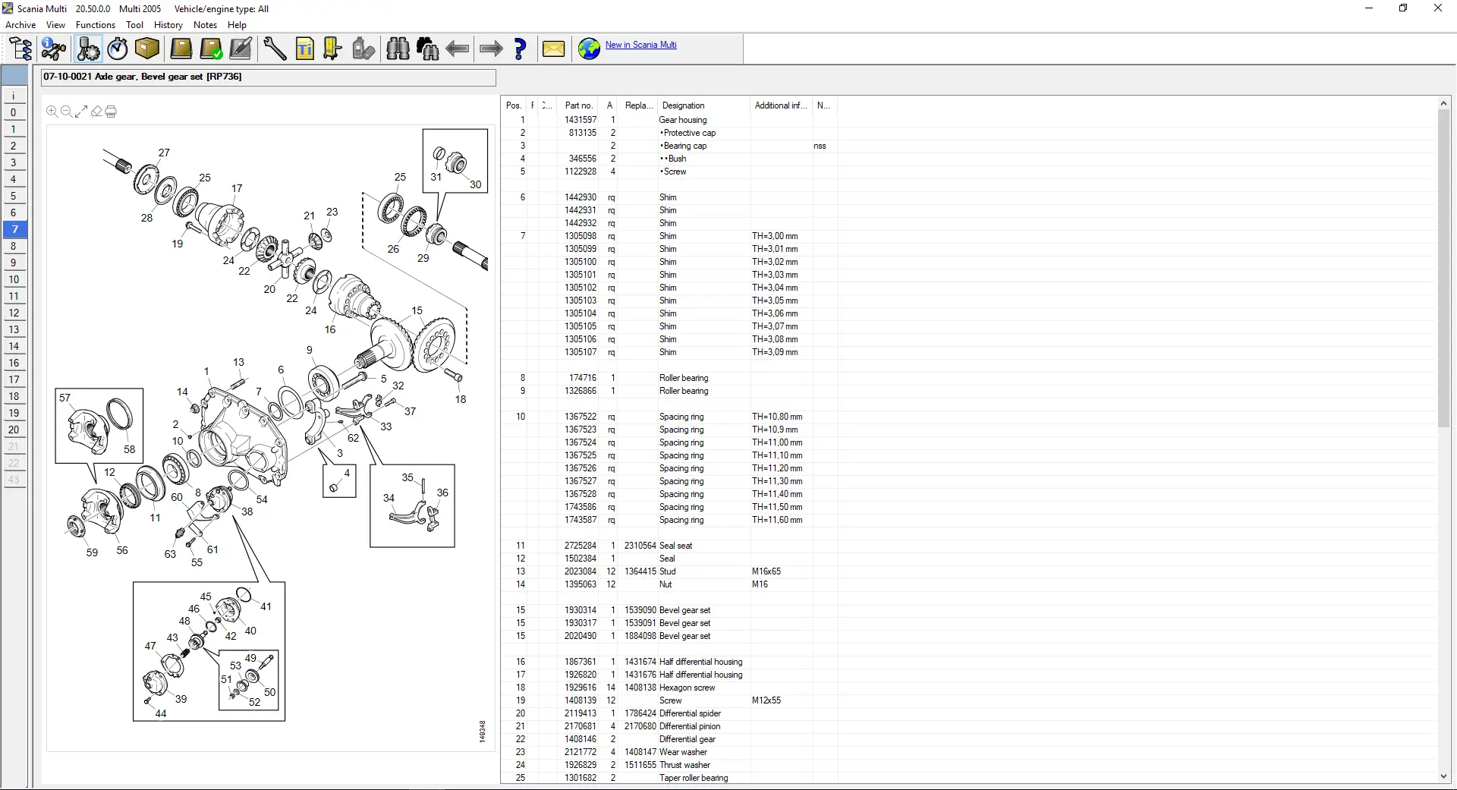Open the cardboard box package icon
This screenshot has height=790, width=1457.
coord(147,49)
